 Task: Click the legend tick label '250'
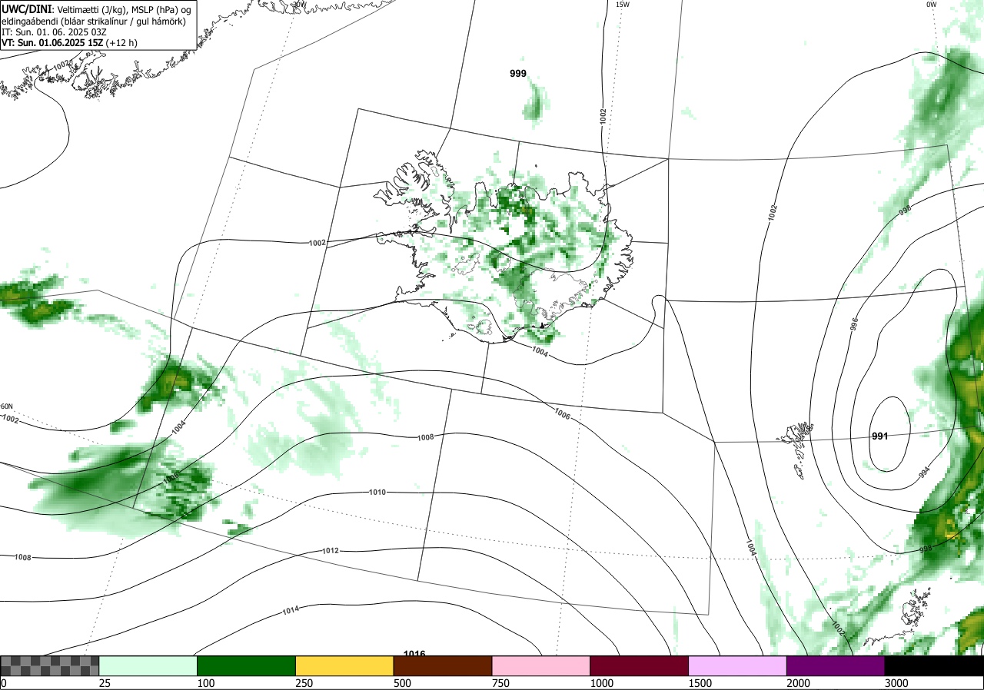click(304, 683)
